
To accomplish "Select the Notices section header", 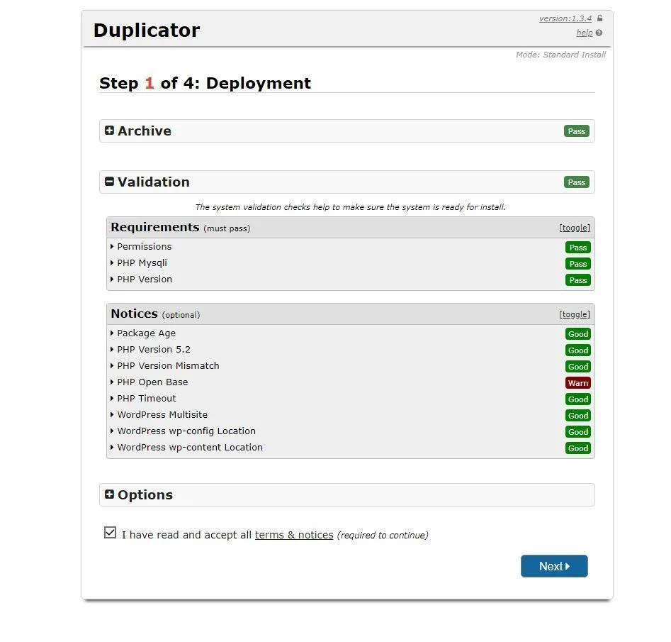I will pyautogui.click(x=134, y=313).
